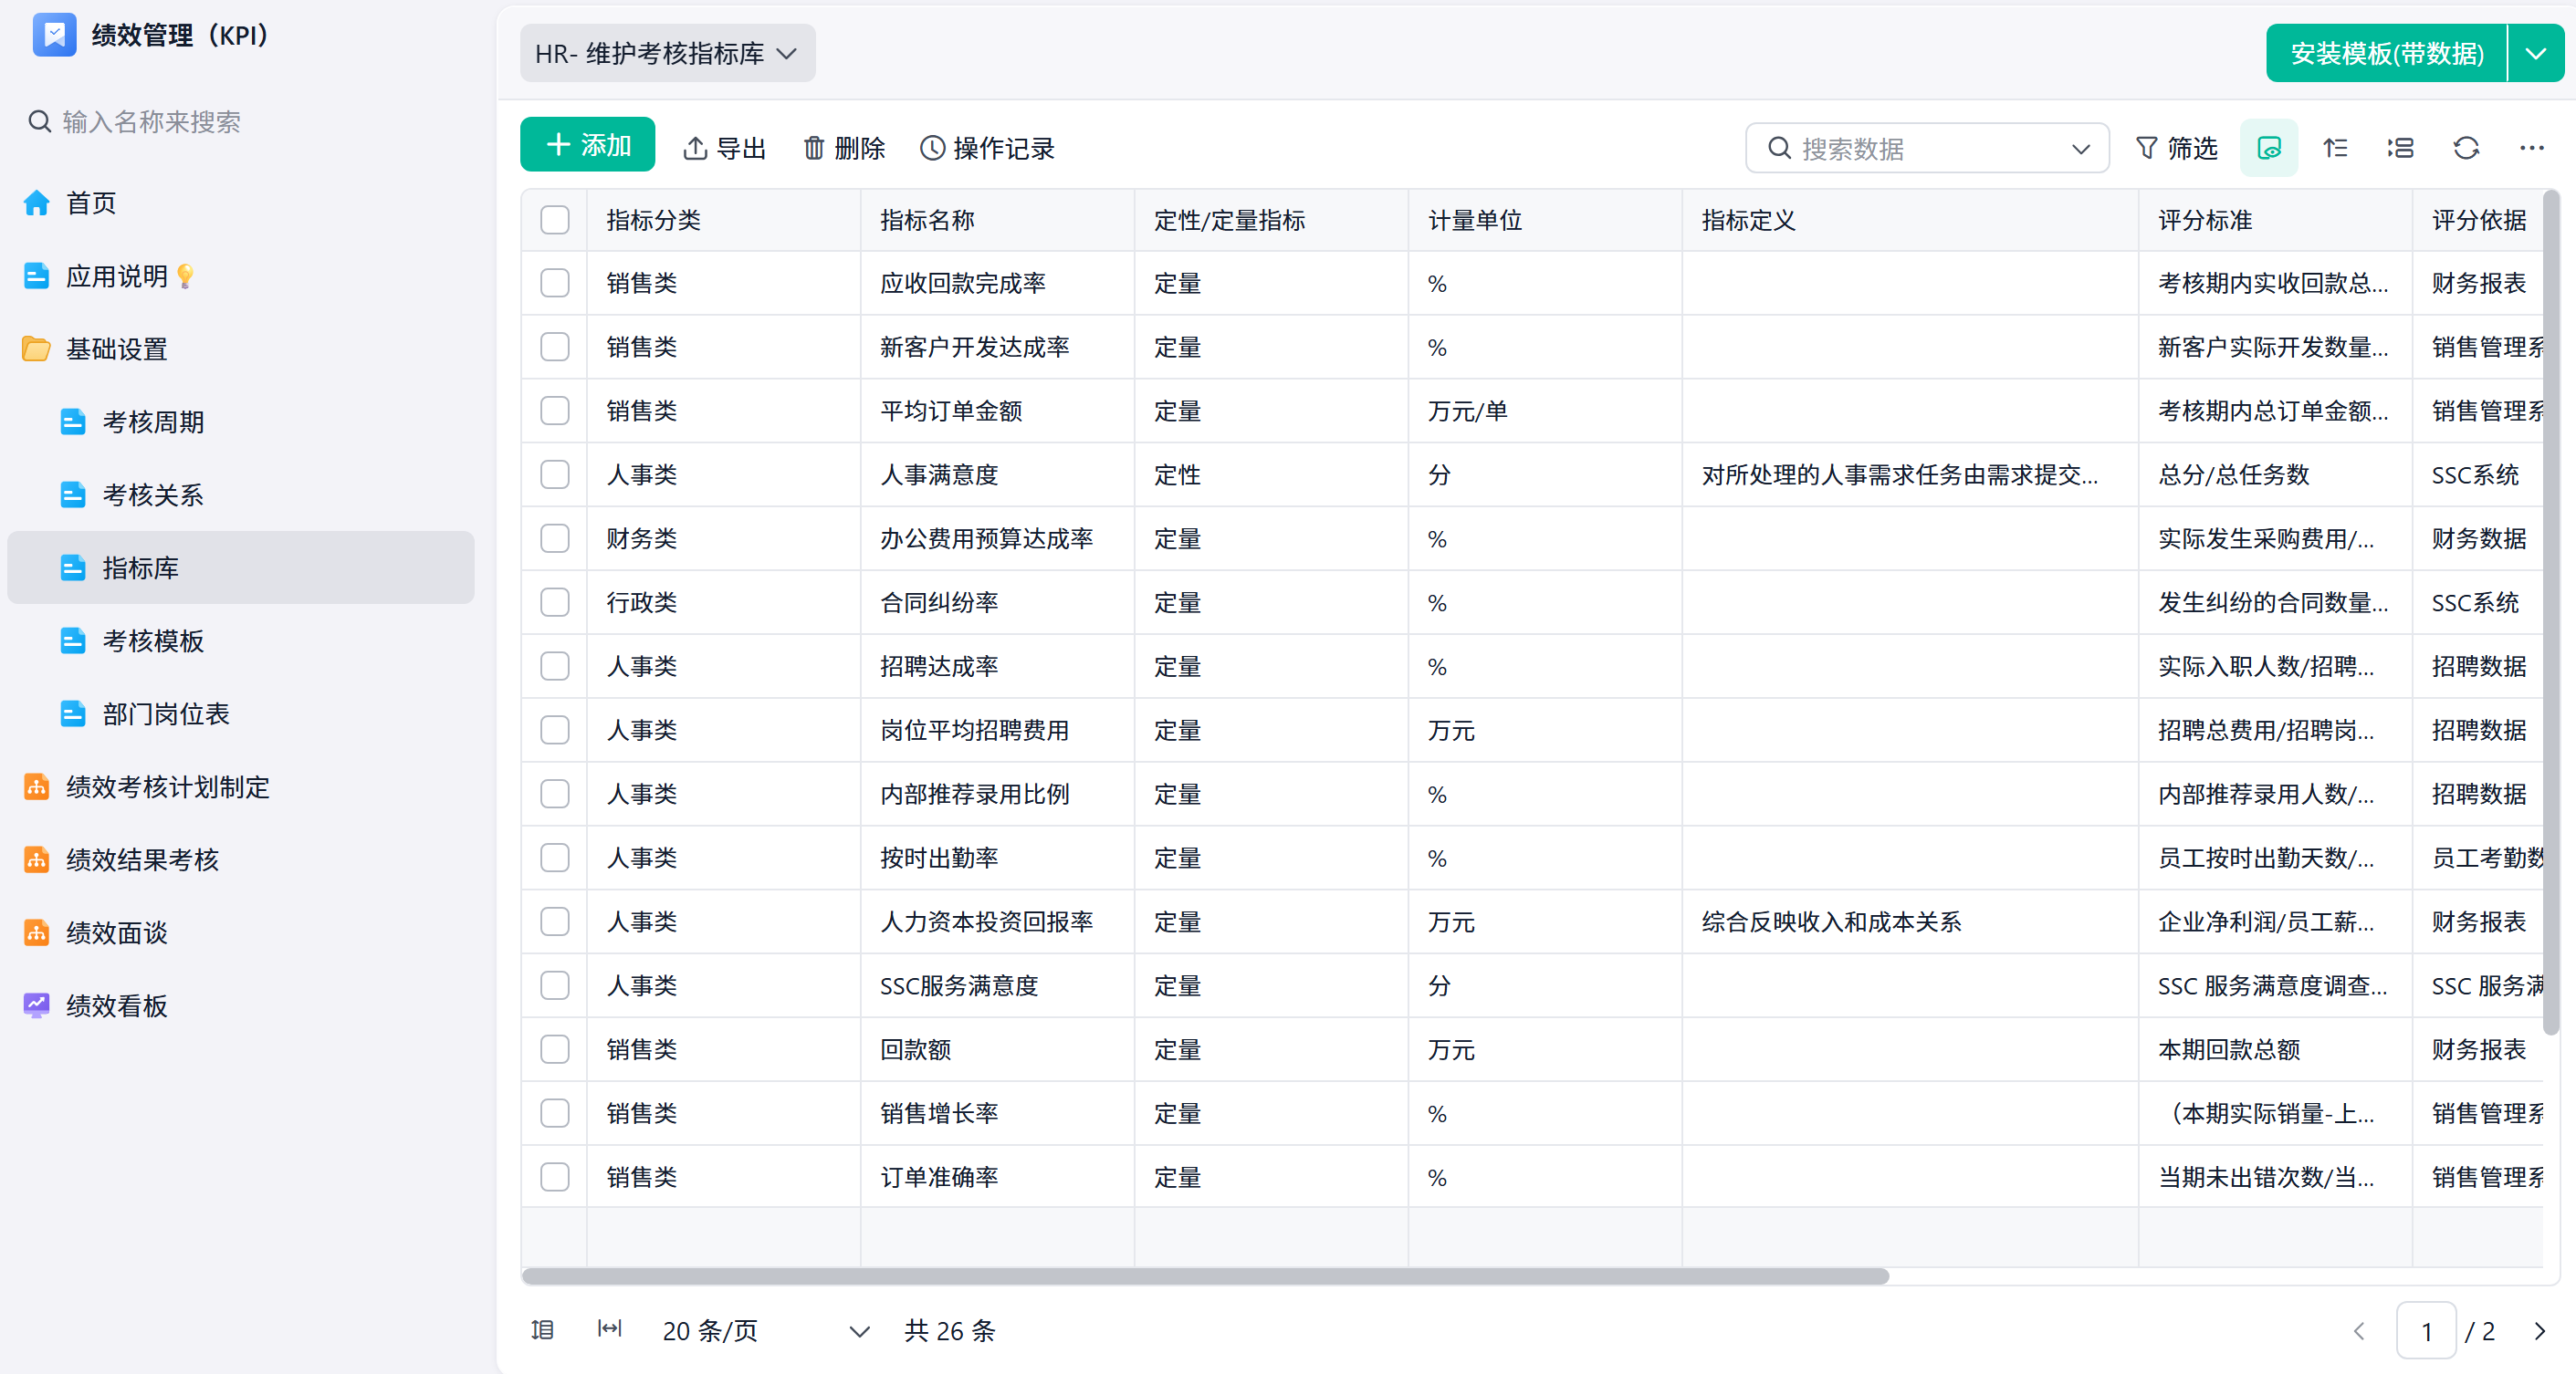This screenshot has width=2576, height=1374.
Task: Click the 筛选 filter button
Action: click(2176, 148)
